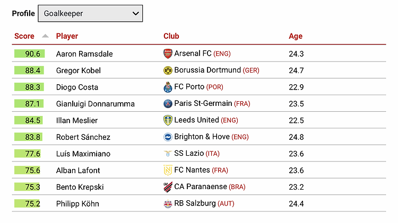Screen dimensions: 398x223
Task: Click the CA Paranaense club logo
Action: pos(168,187)
